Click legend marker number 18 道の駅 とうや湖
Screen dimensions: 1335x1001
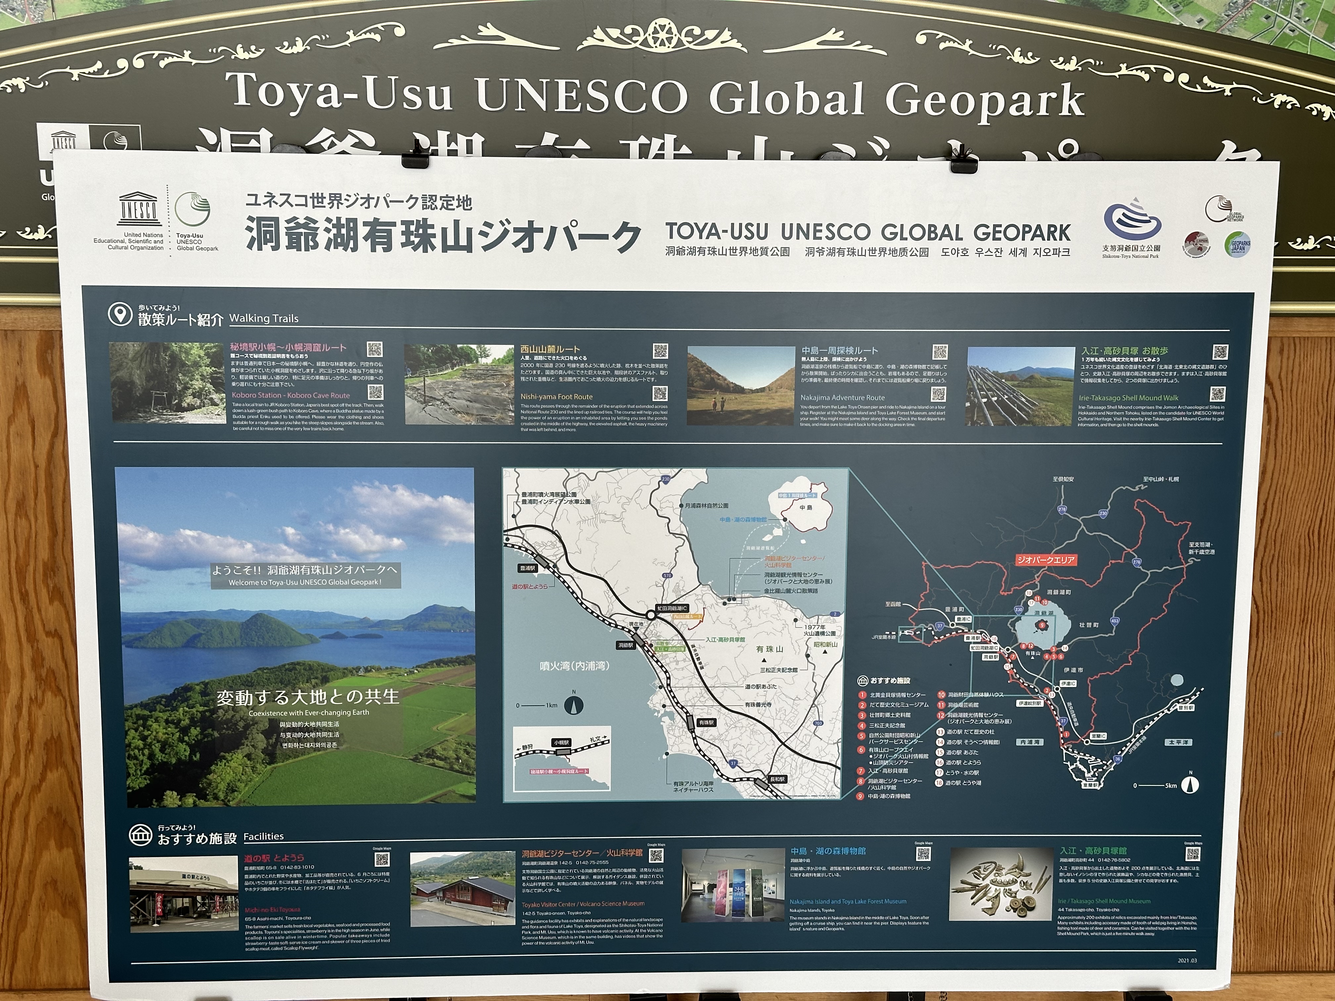click(940, 783)
